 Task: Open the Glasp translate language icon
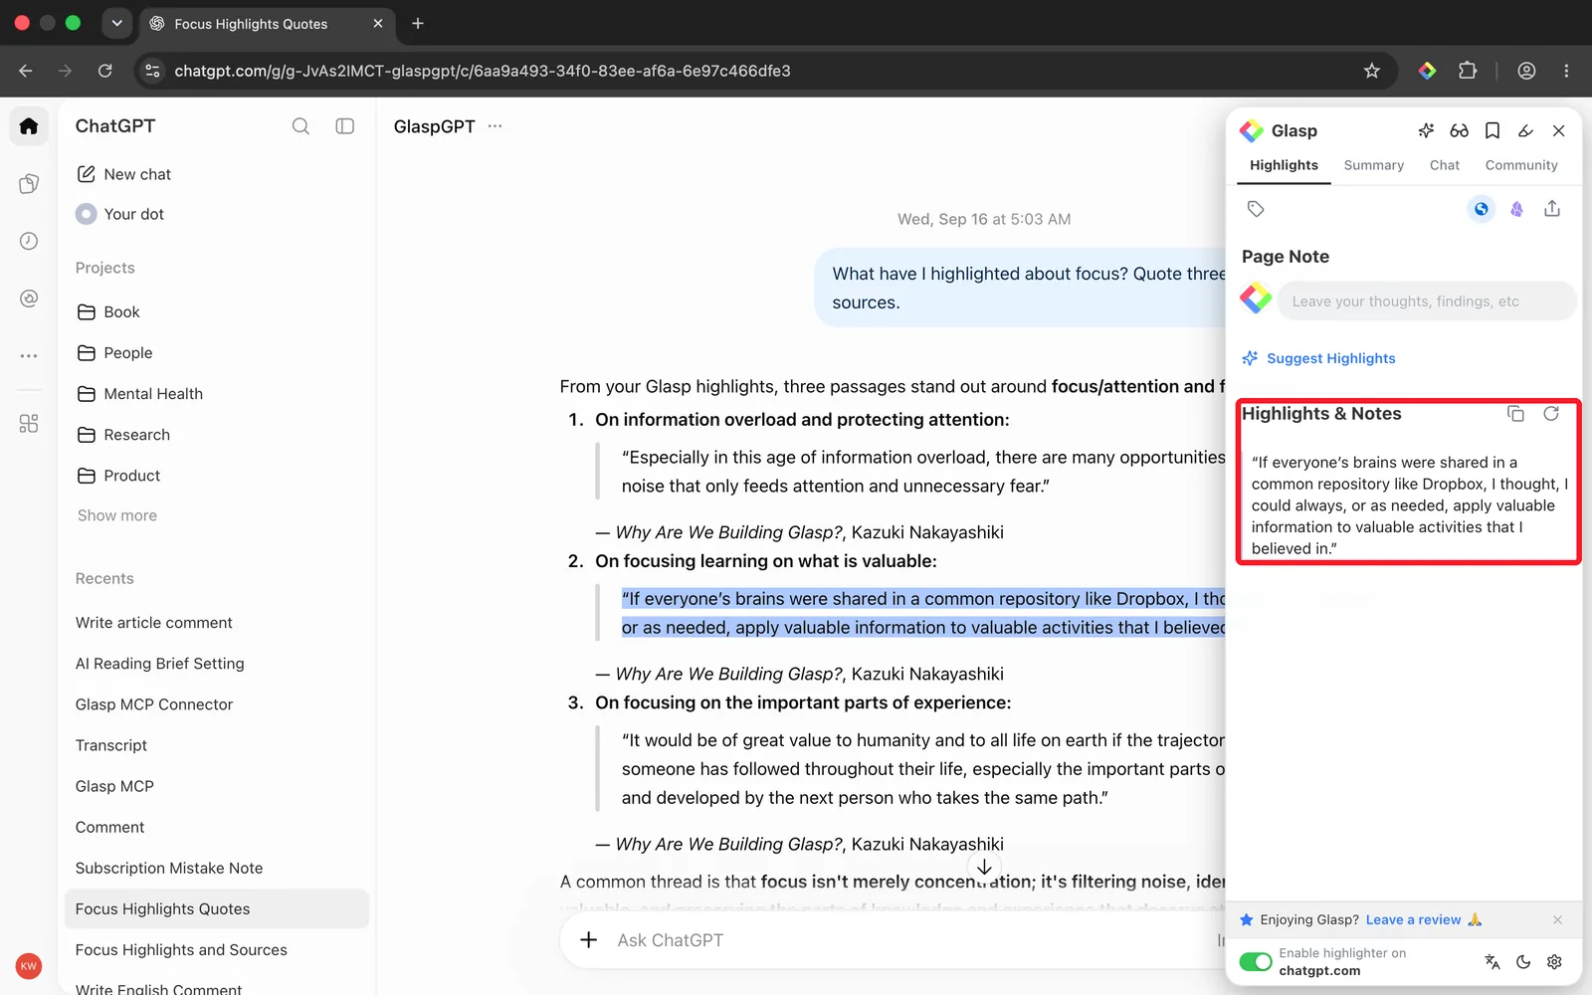click(x=1492, y=961)
